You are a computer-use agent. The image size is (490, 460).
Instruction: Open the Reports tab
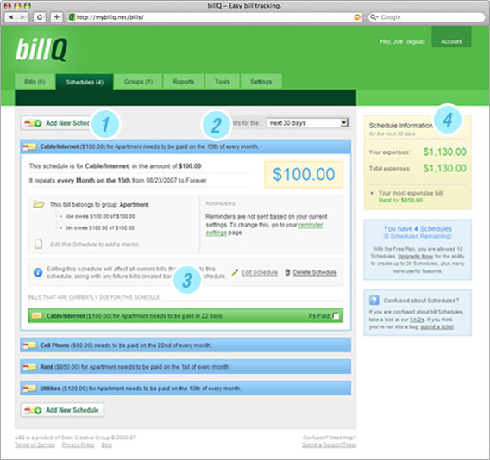pyautogui.click(x=184, y=82)
